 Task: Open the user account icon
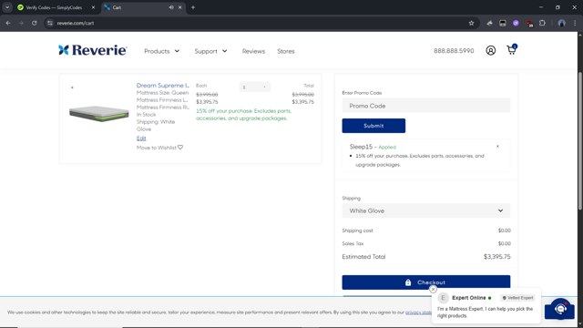[490, 51]
